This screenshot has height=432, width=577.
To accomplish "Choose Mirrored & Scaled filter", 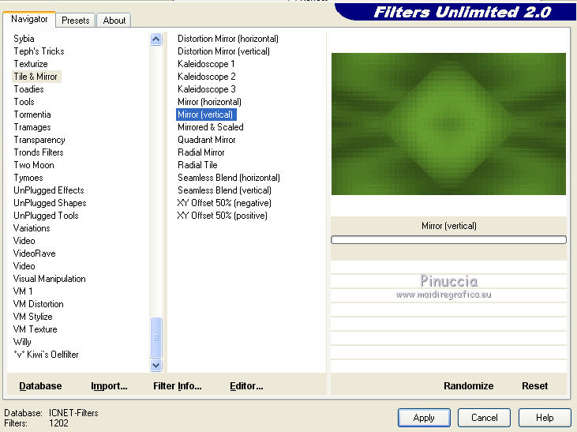I will [x=211, y=127].
